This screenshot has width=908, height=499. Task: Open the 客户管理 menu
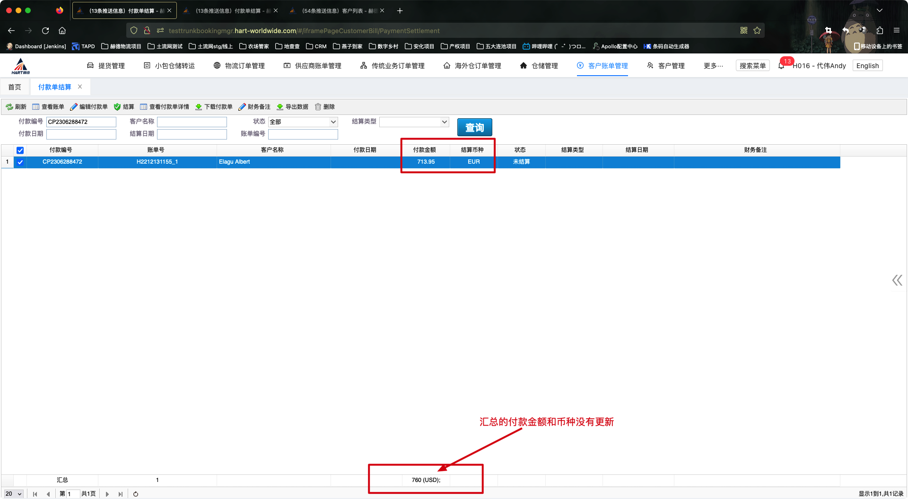(x=666, y=66)
